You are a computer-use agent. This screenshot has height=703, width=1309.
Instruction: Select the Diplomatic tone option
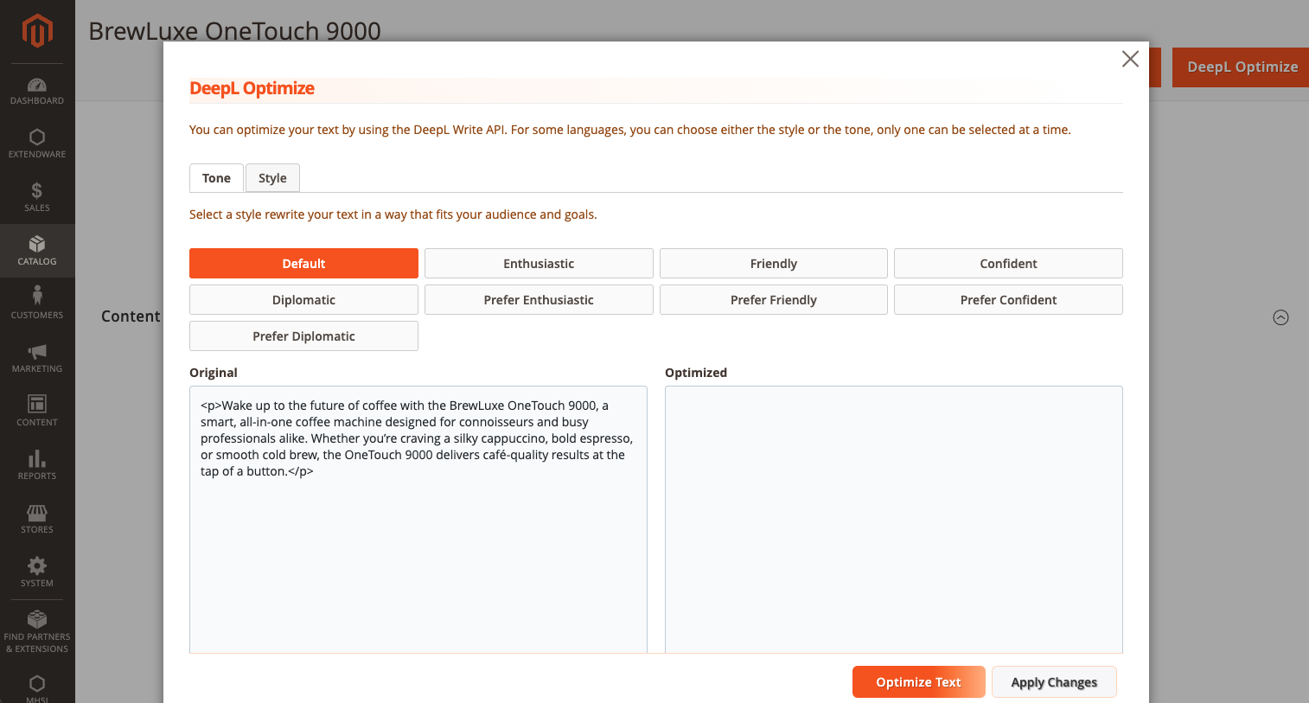(303, 300)
